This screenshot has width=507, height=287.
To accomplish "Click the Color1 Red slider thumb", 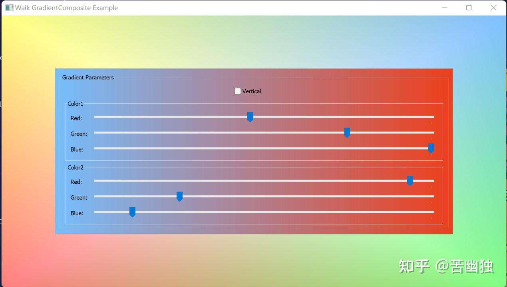I will click(x=250, y=117).
